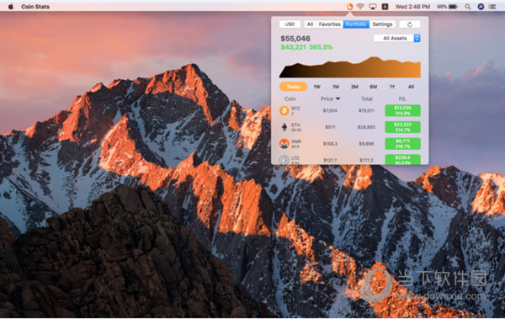Click the LTC total $771.2

(x=366, y=160)
